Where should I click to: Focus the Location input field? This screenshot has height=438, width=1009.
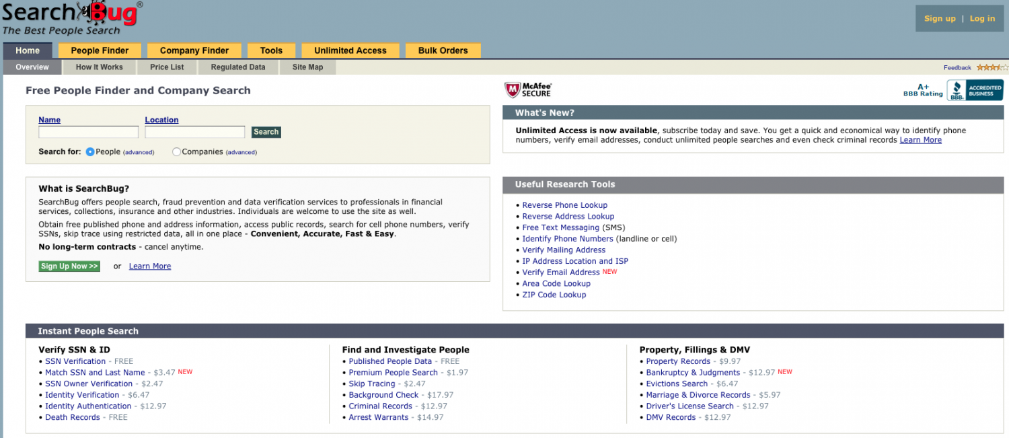coord(195,132)
